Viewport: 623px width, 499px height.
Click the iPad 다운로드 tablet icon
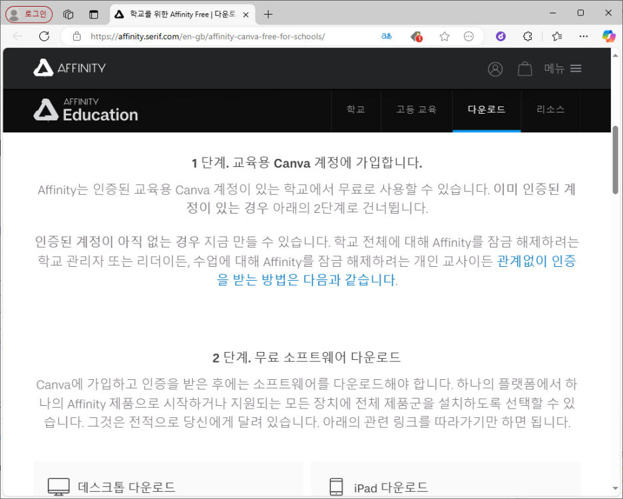(x=336, y=487)
